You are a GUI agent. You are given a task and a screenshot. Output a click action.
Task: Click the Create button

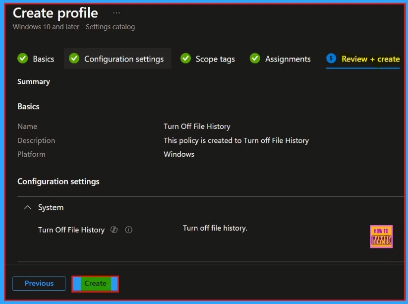click(95, 284)
